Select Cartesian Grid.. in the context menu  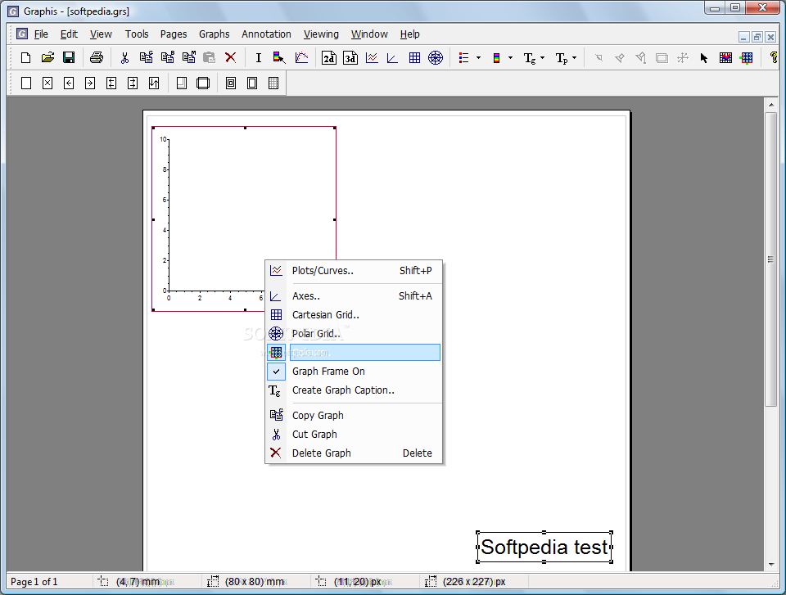(354, 315)
